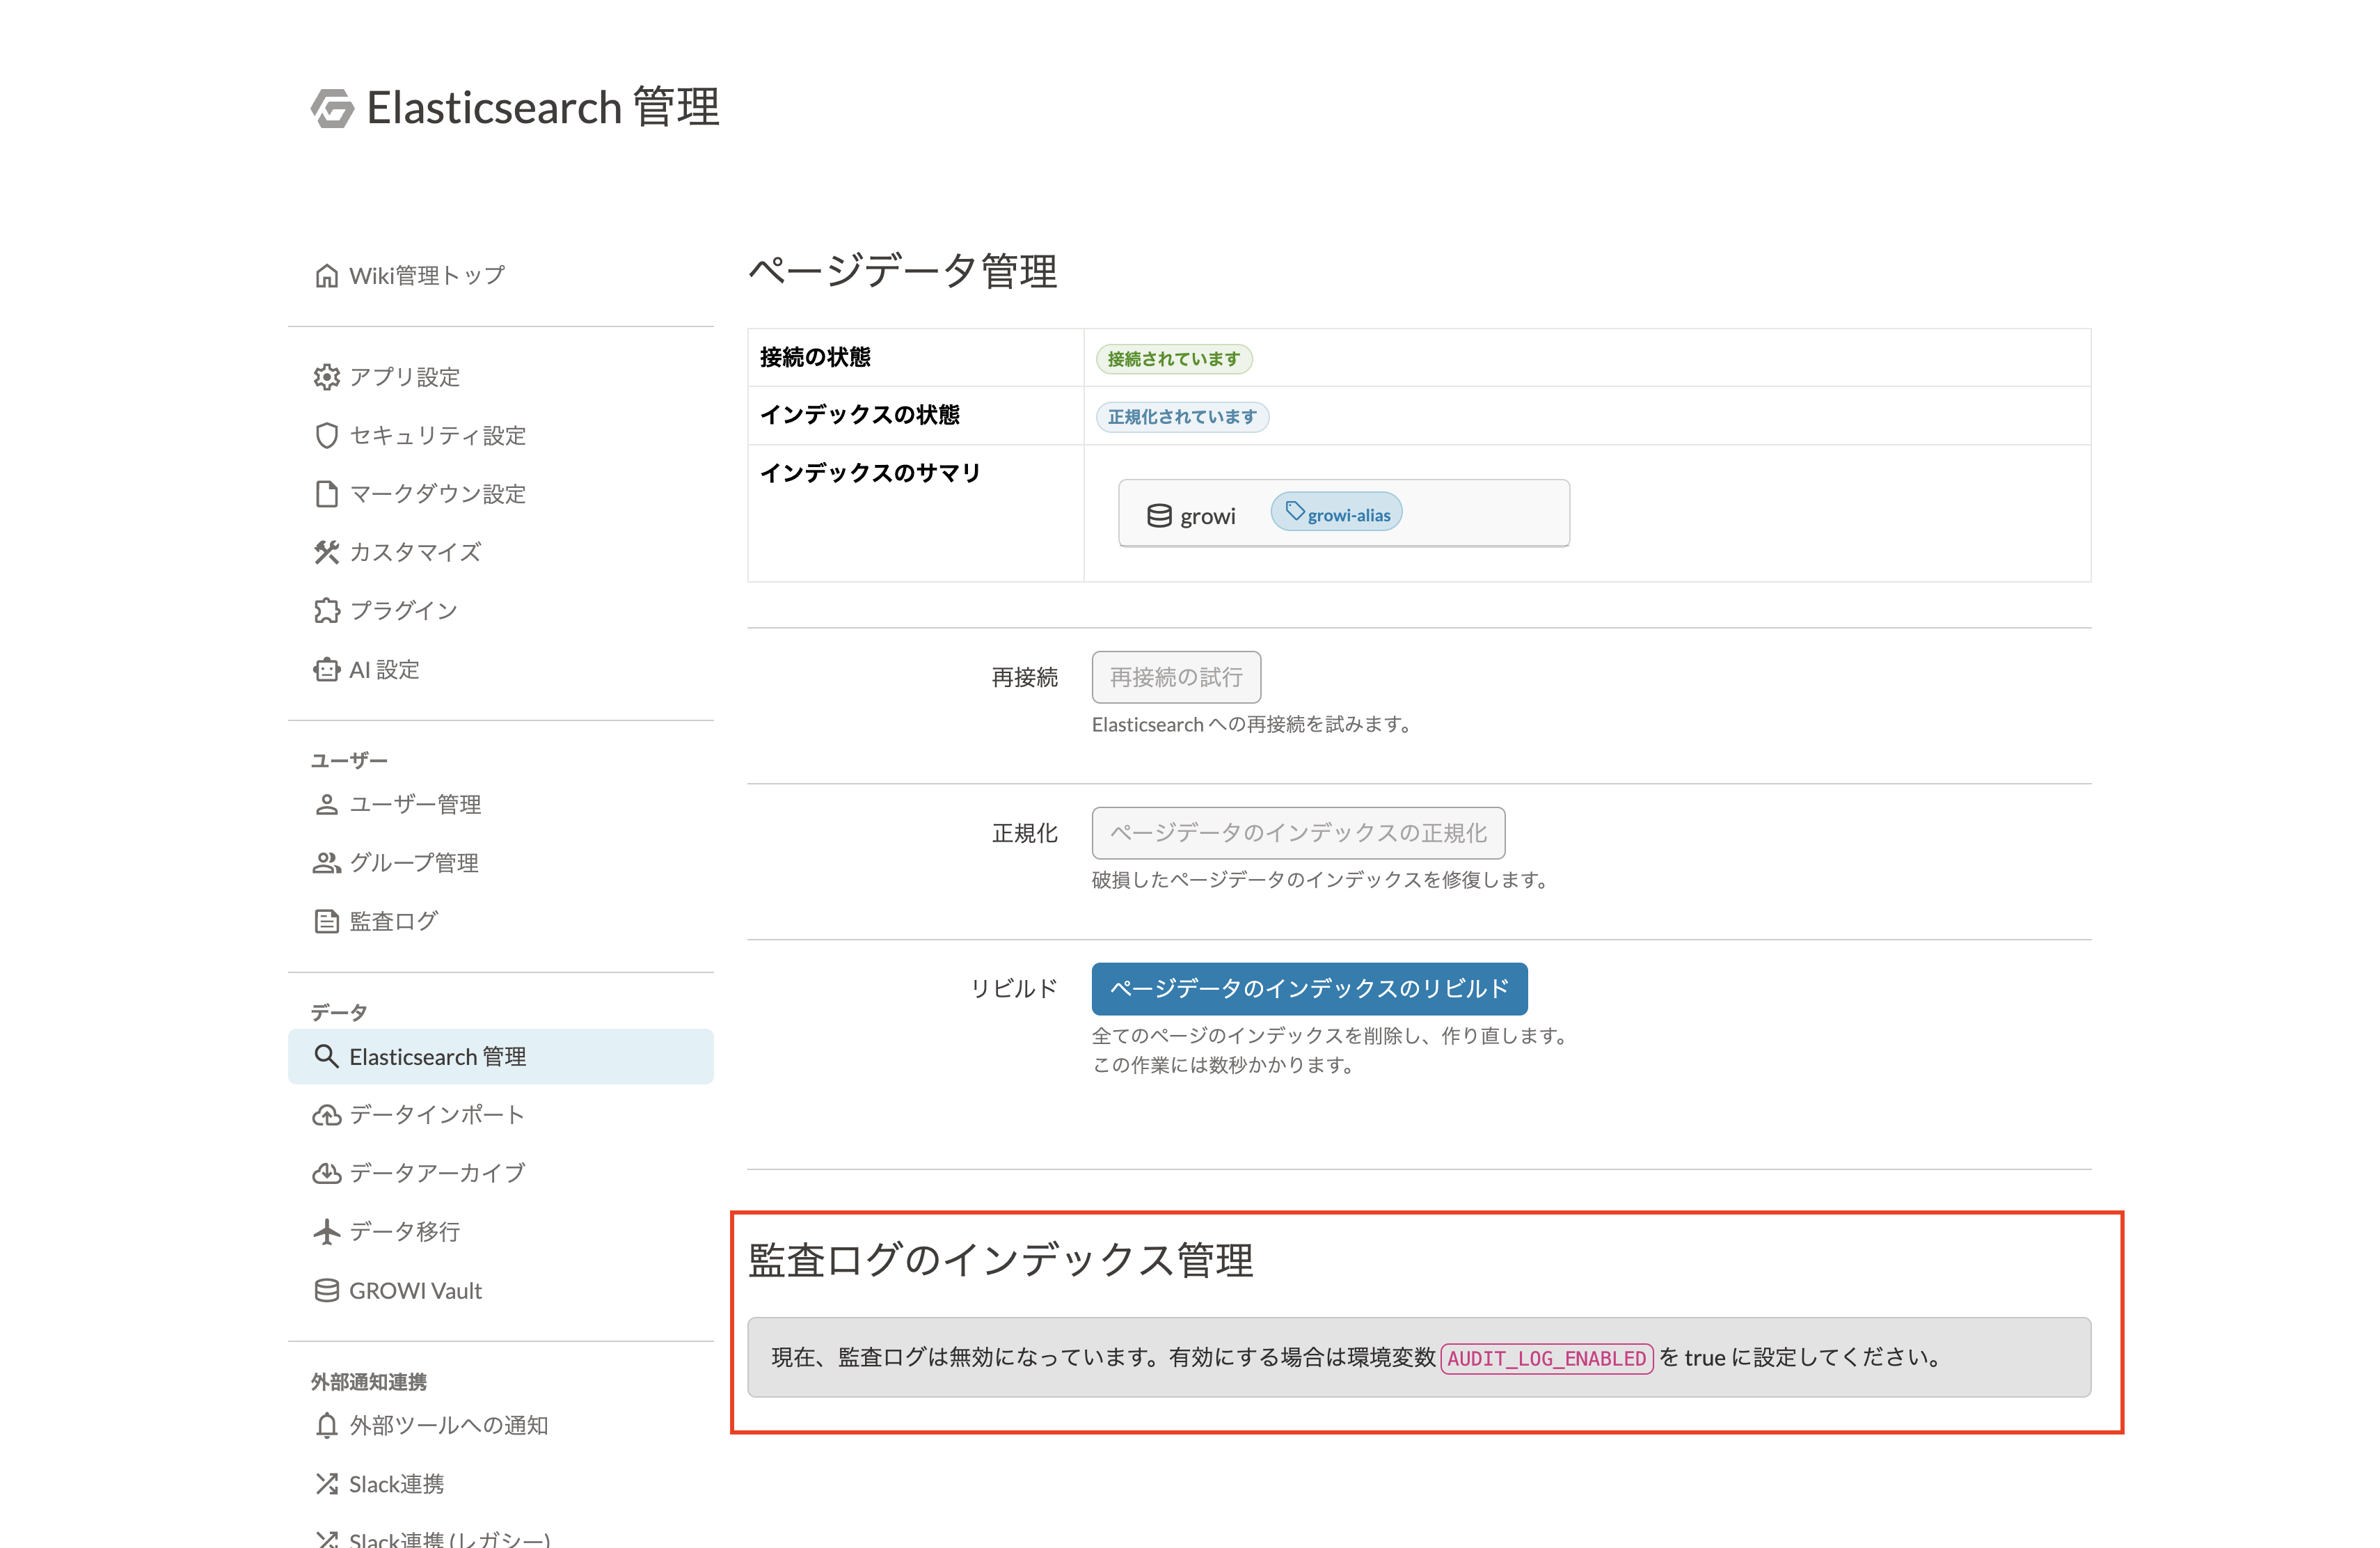
Task: Click the gear icon for アプリ設定
Action: (326, 377)
